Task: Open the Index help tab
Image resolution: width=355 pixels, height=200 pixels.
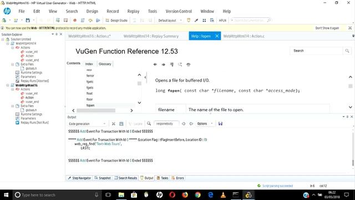Action: [89, 64]
